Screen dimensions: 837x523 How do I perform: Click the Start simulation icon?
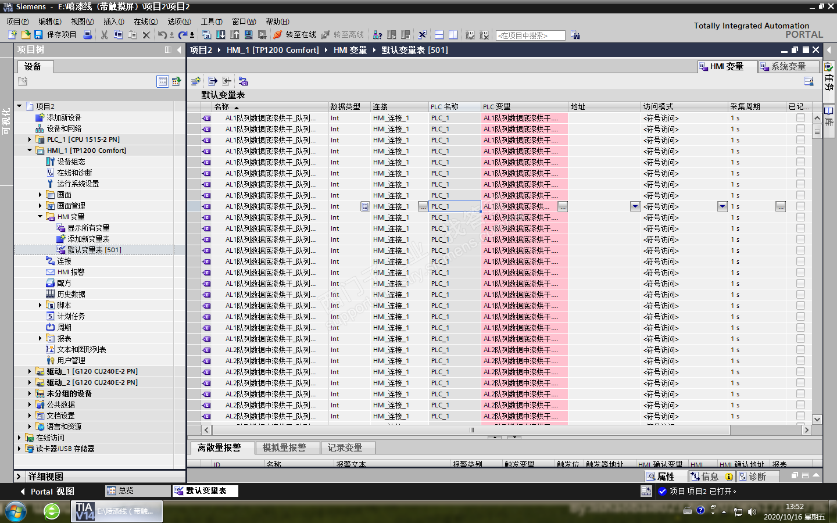click(x=249, y=35)
